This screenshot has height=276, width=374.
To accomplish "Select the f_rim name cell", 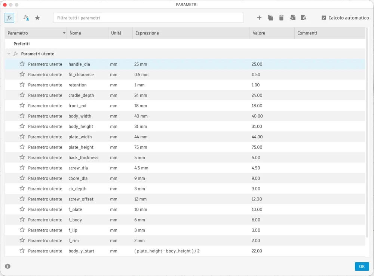I will click(x=73, y=240).
